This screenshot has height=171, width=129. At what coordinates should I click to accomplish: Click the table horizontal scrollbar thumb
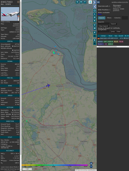tap(107, 47)
